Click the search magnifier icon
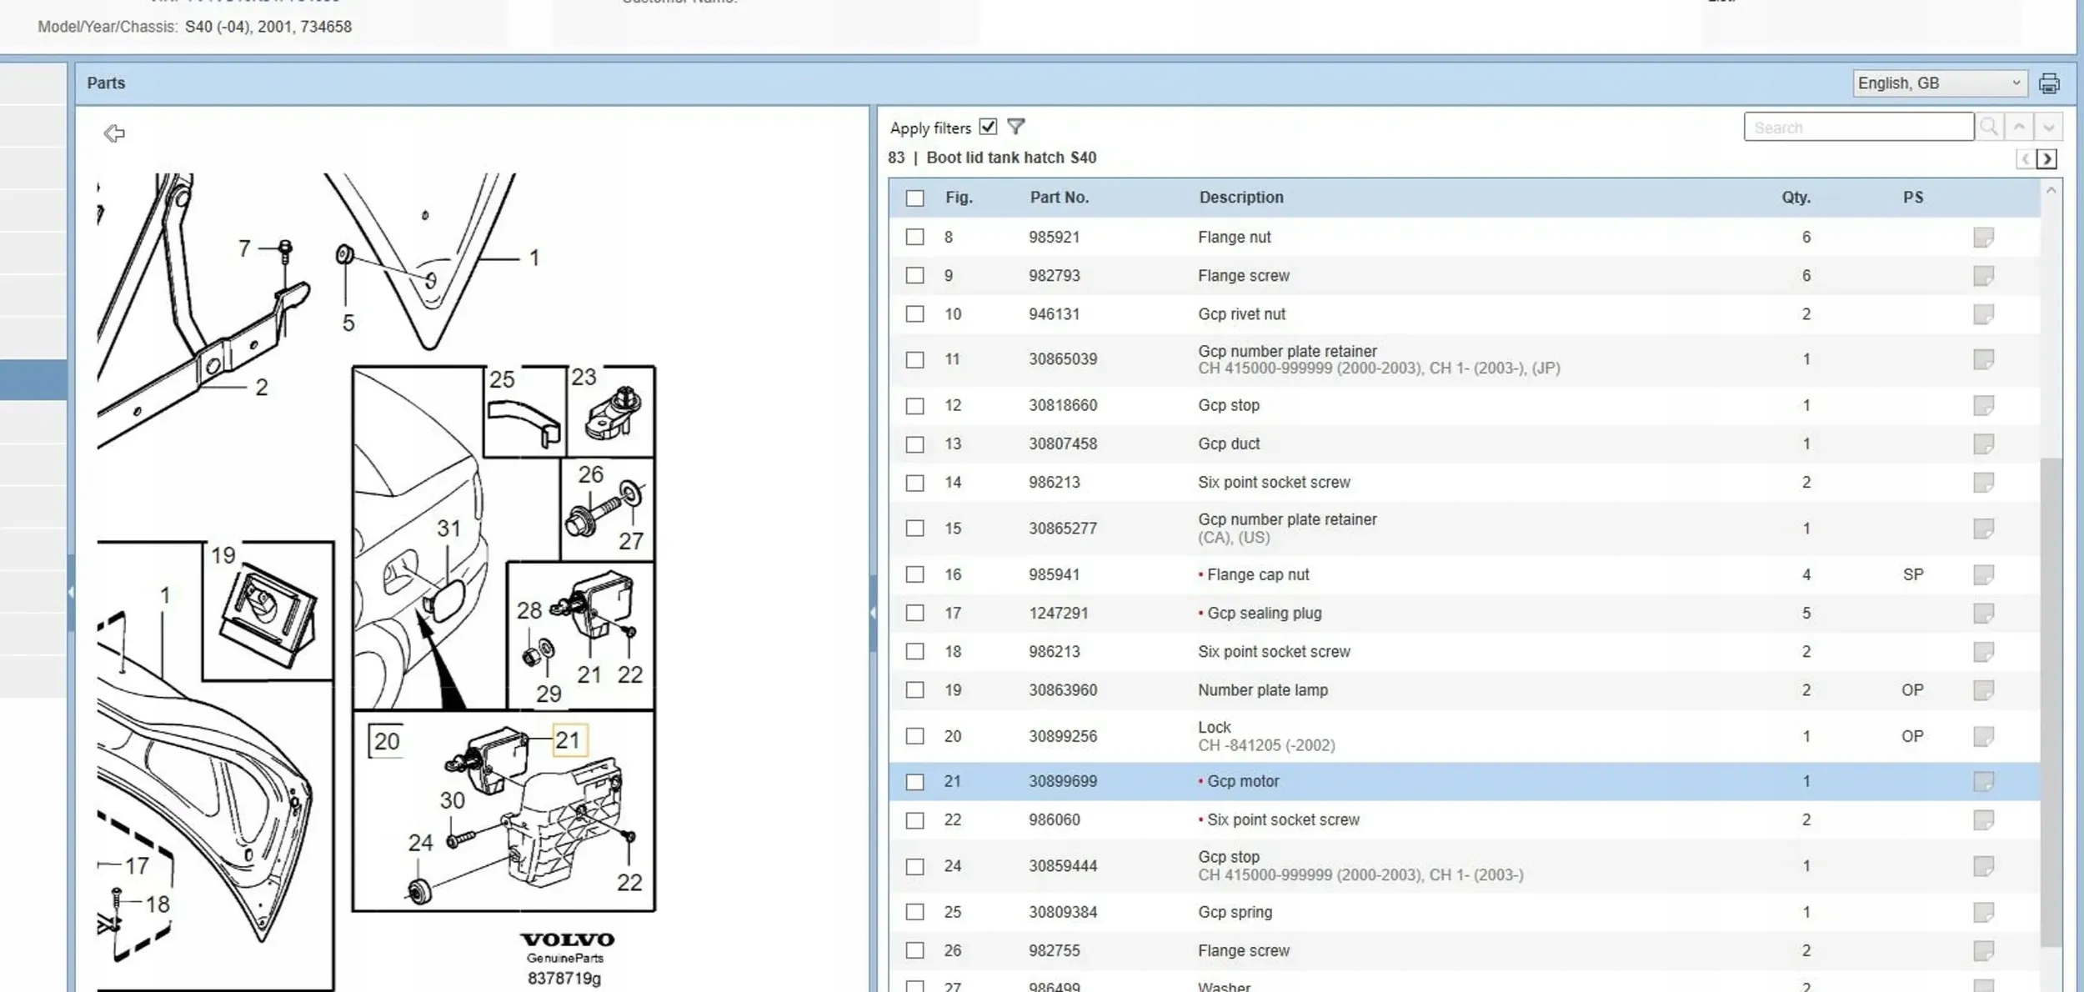Screen dimensions: 2084x992 [x=1988, y=127]
